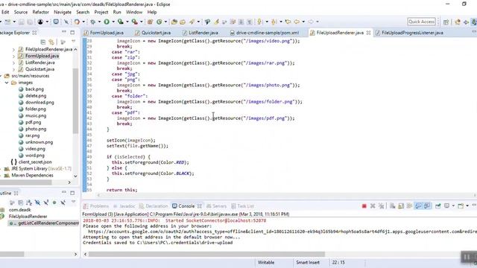Toggle Link with Editor in Package Explorer
477x268 pixels.
coord(51,42)
